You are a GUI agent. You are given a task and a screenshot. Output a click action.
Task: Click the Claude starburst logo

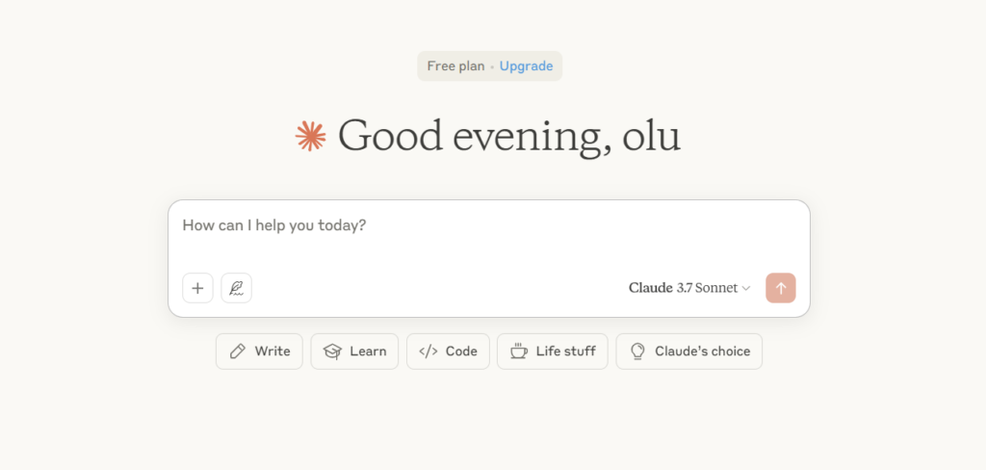(x=311, y=136)
